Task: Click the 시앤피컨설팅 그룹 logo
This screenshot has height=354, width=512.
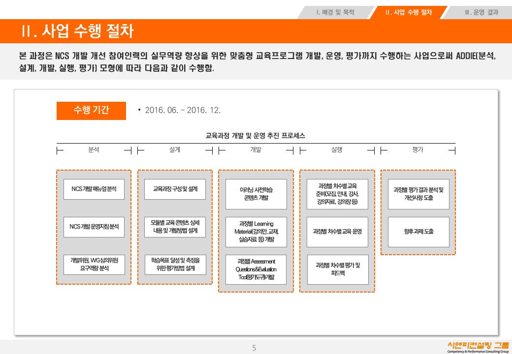Action: [x=478, y=347]
